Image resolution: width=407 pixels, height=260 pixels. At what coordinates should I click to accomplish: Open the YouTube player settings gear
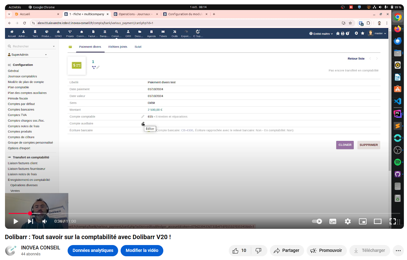point(348,221)
